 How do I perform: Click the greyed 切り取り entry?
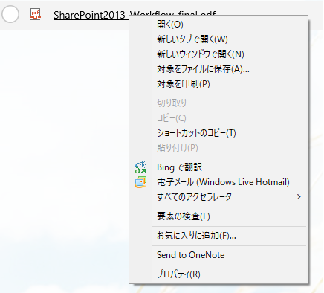pyautogui.click(x=218, y=103)
